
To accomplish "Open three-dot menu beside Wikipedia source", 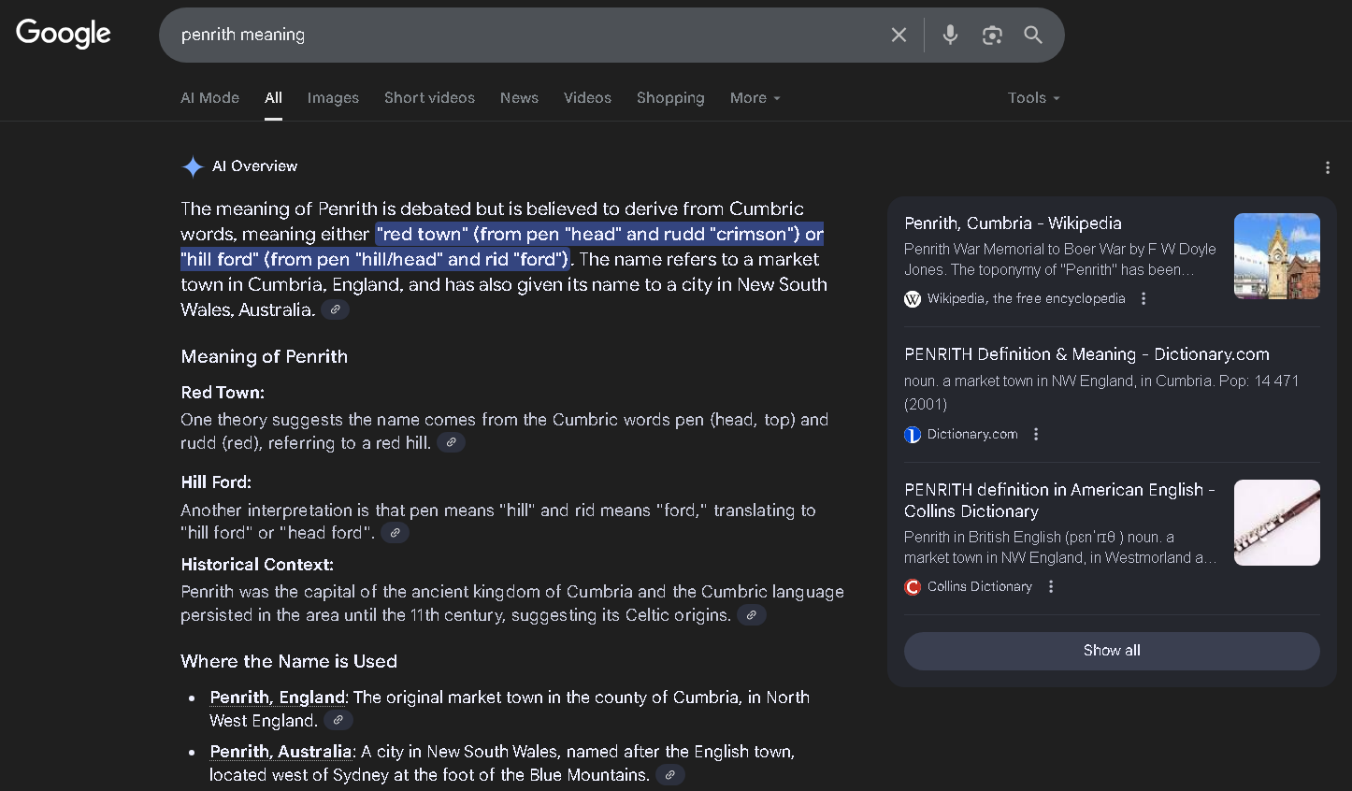I will click(x=1143, y=298).
